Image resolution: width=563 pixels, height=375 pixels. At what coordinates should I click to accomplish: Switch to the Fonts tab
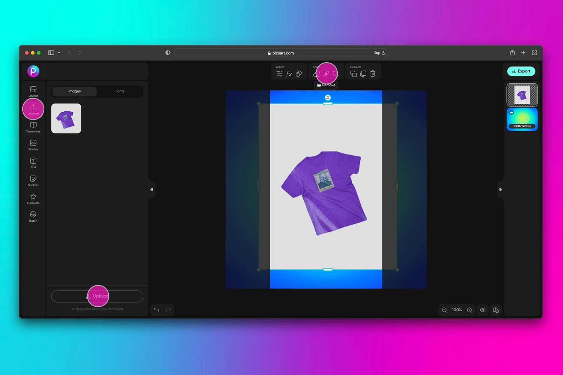click(x=120, y=91)
